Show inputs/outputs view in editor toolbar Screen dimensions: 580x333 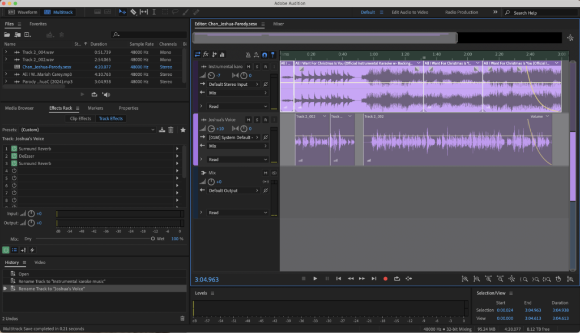[198, 54]
